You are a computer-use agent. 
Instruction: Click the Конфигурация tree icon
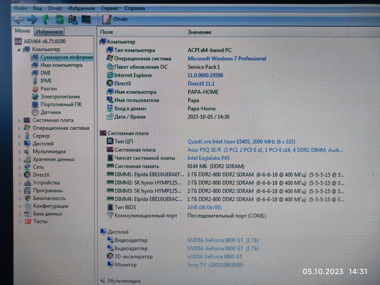28,206
